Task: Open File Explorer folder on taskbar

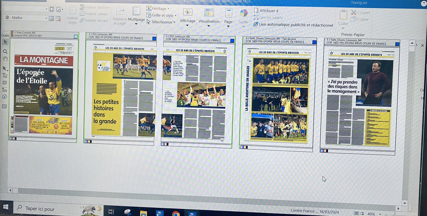Action: [143, 213]
